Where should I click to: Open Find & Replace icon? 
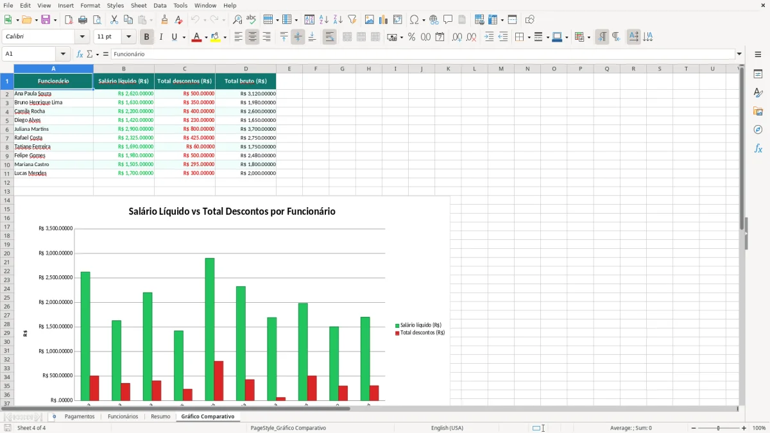[237, 20]
